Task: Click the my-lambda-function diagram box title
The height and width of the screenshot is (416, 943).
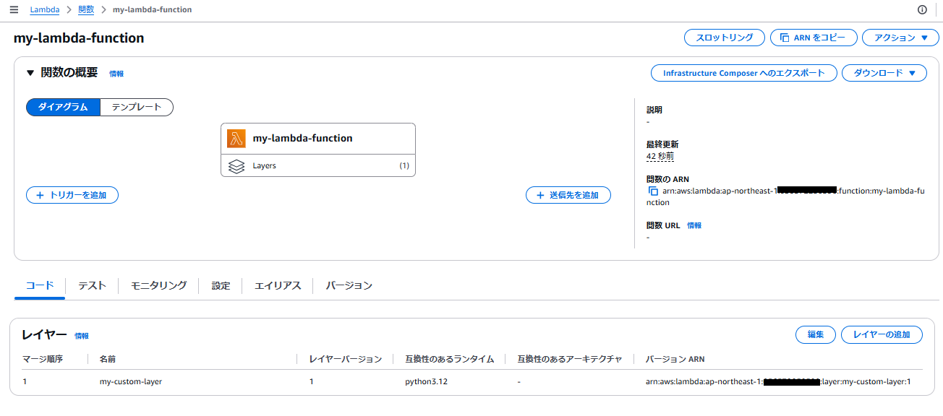Action: coord(302,138)
